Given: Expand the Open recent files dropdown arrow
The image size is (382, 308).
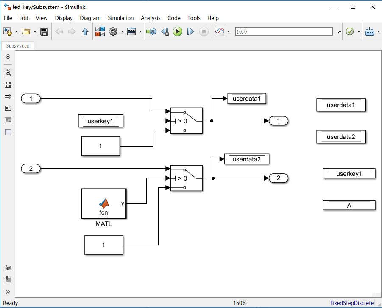Looking at the screenshot, I should click(x=35, y=31).
